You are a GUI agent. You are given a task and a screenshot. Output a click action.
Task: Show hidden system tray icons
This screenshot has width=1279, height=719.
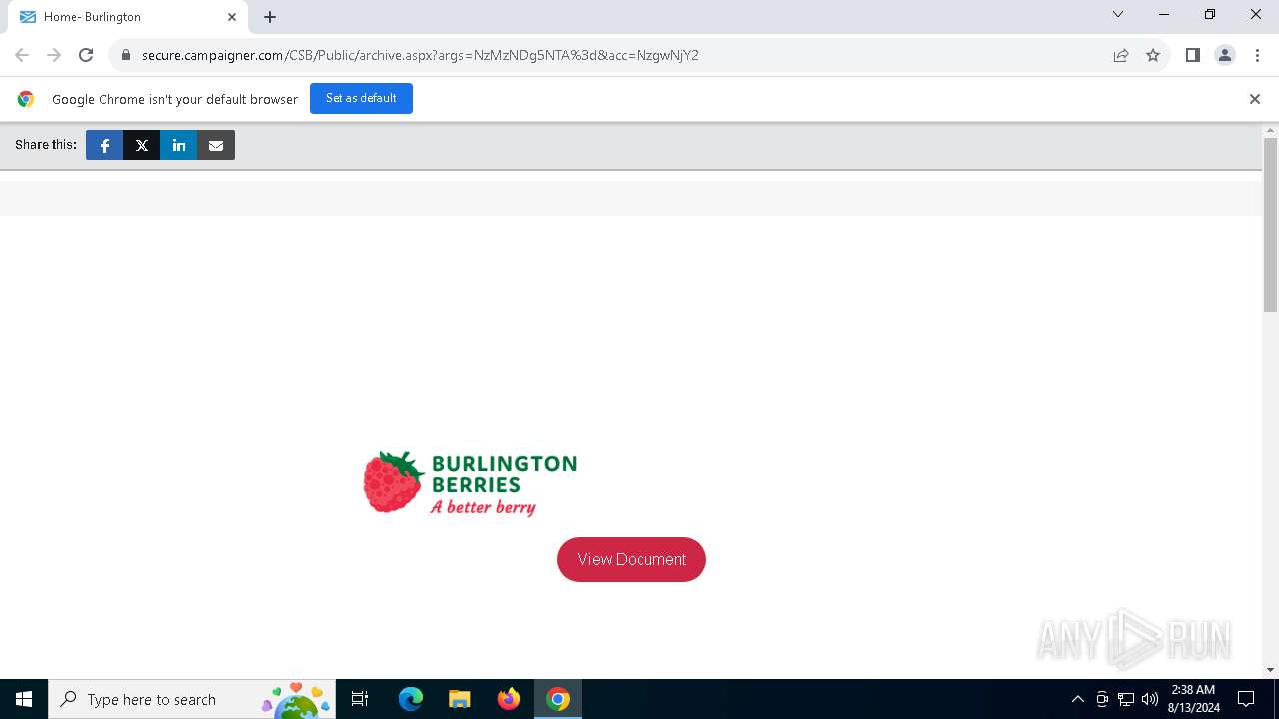[1077, 699]
